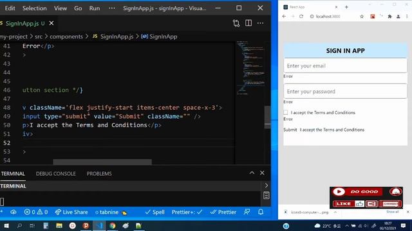Expand the downloaded png file options
Viewport: 412px width, 231px height.
tap(335, 212)
